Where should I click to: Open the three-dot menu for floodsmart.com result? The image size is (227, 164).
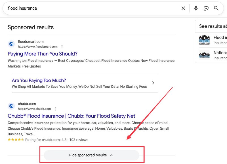pyautogui.click(x=62, y=47)
